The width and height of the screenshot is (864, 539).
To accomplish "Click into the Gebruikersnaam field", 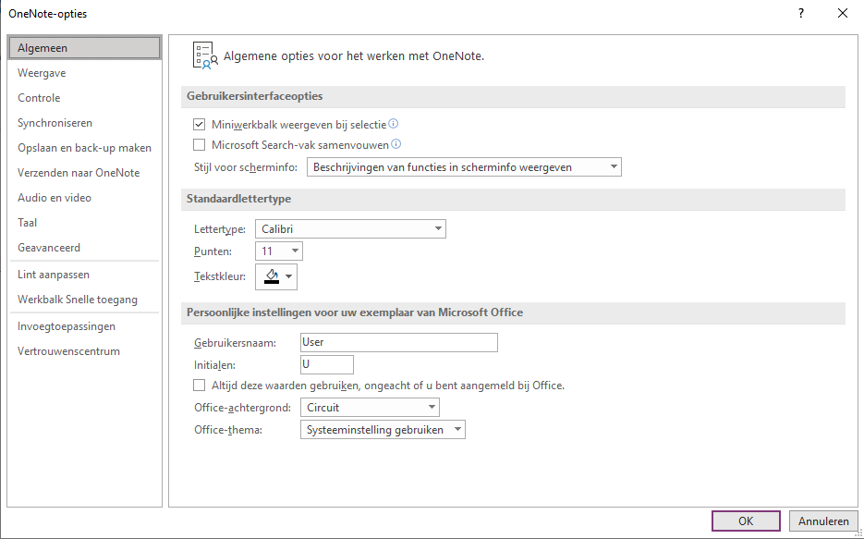I will coord(399,342).
